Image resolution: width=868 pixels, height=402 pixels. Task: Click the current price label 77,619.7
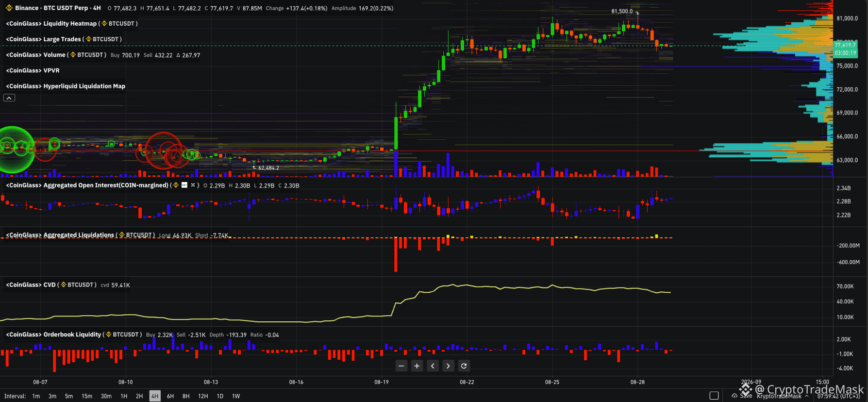(x=845, y=45)
